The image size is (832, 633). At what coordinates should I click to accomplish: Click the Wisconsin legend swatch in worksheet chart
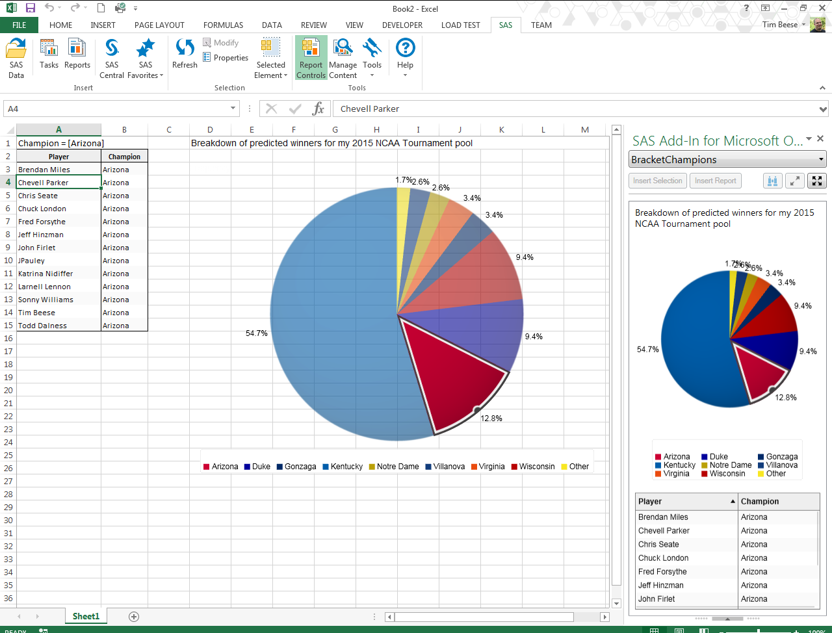point(514,467)
